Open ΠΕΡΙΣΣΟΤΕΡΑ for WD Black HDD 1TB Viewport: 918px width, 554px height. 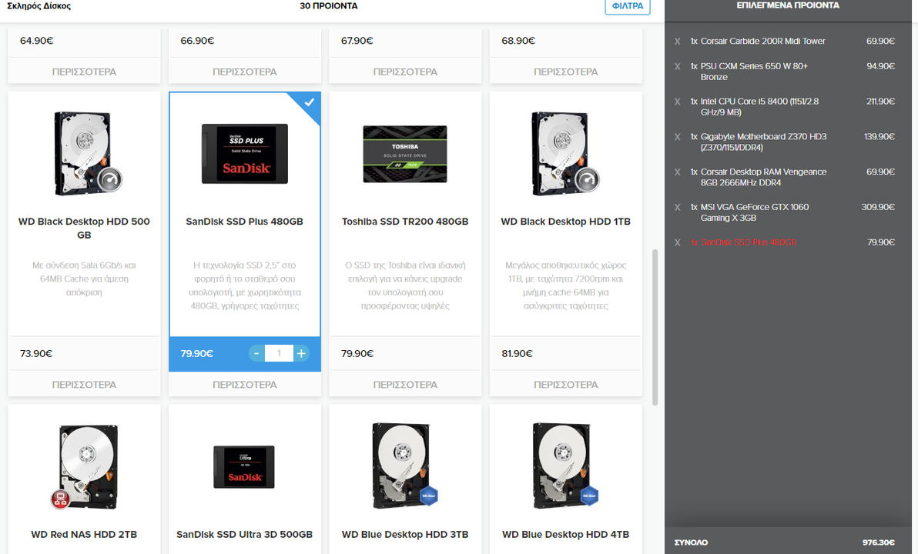[565, 385]
